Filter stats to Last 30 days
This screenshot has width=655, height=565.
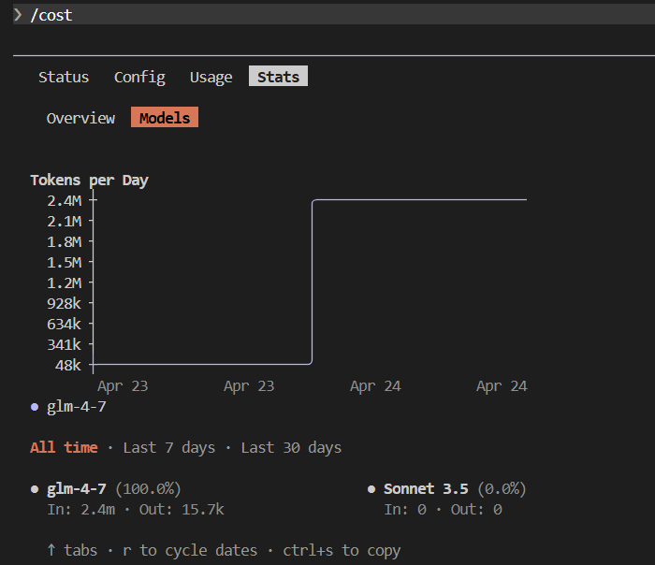pos(291,447)
